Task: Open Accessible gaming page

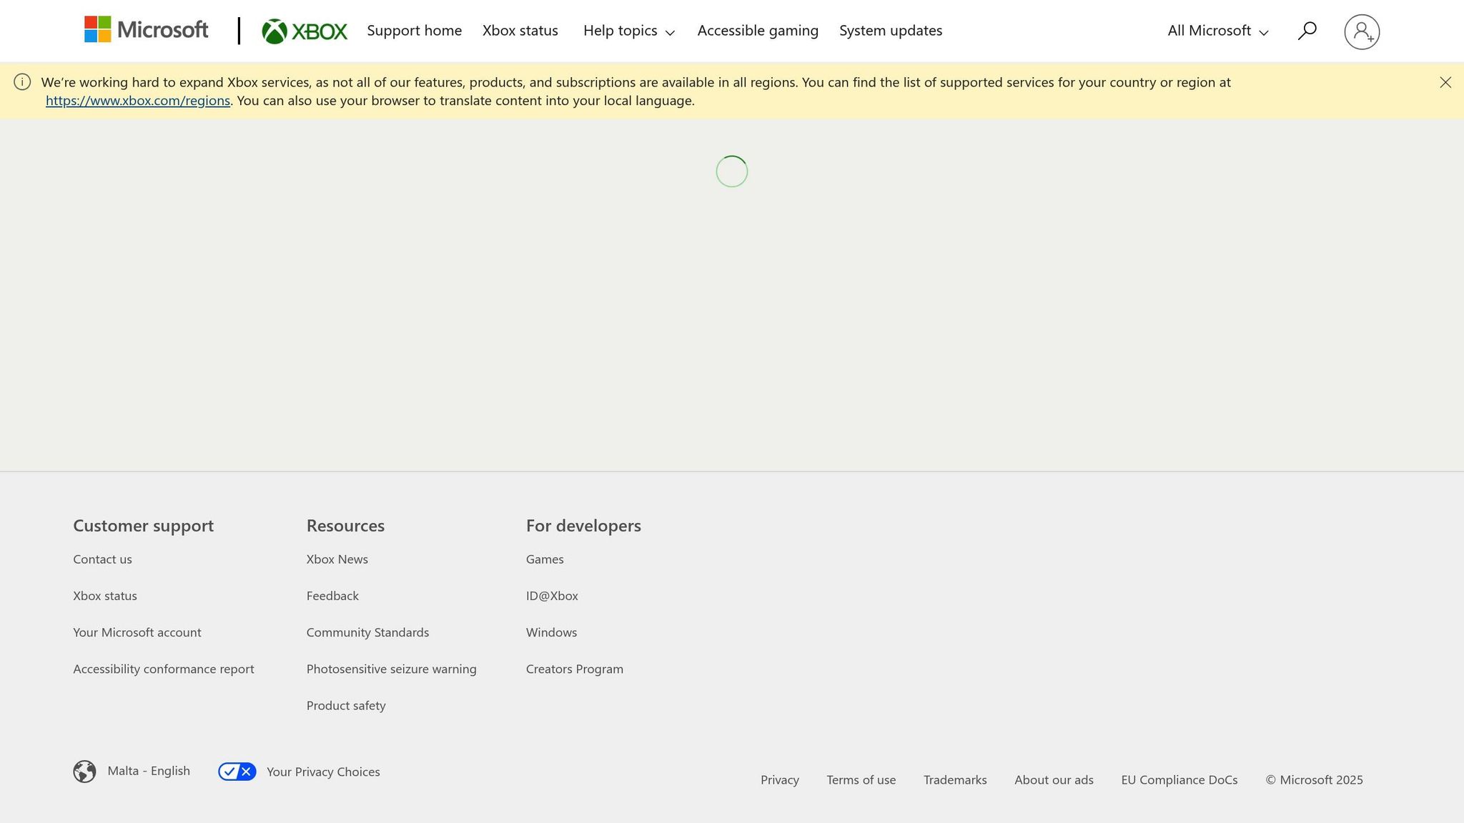Action: (x=758, y=31)
